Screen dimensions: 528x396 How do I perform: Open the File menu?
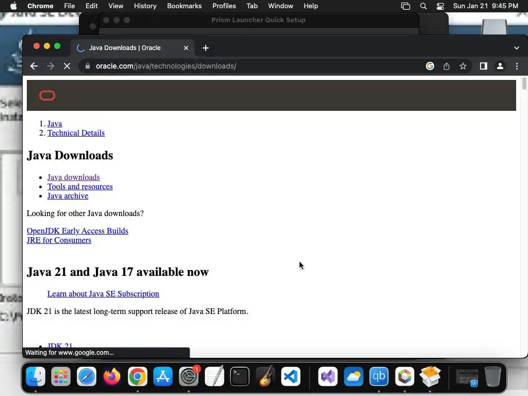[x=70, y=6]
